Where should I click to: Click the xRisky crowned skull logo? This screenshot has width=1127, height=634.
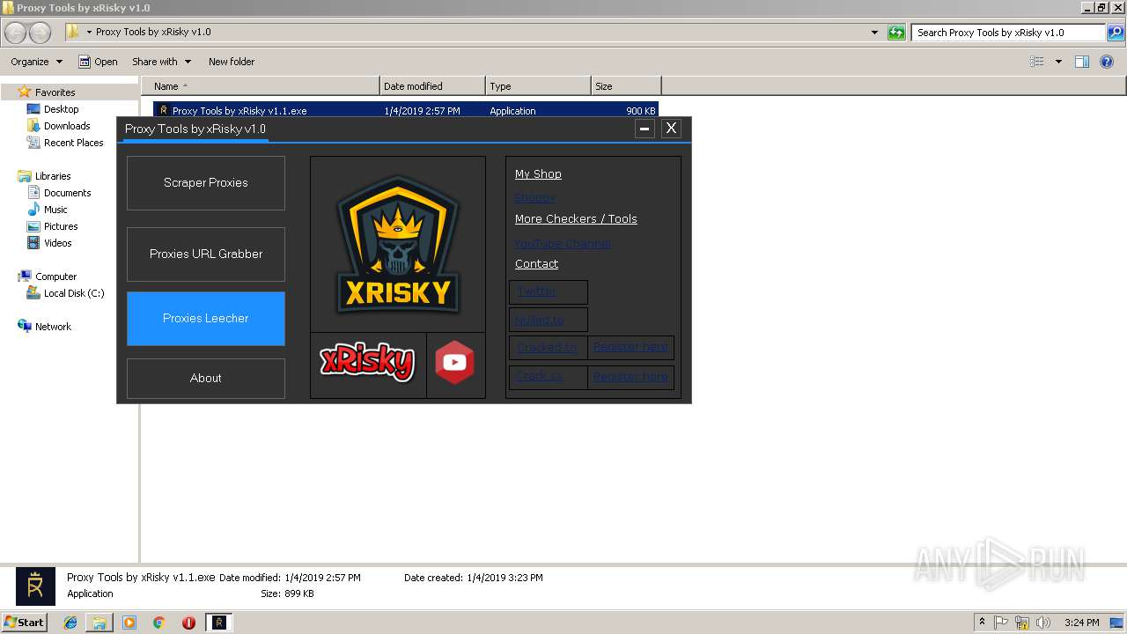click(x=398, y=245)
